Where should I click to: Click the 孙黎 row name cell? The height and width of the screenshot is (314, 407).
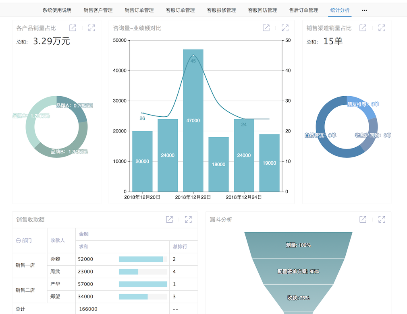coord(61,259)
